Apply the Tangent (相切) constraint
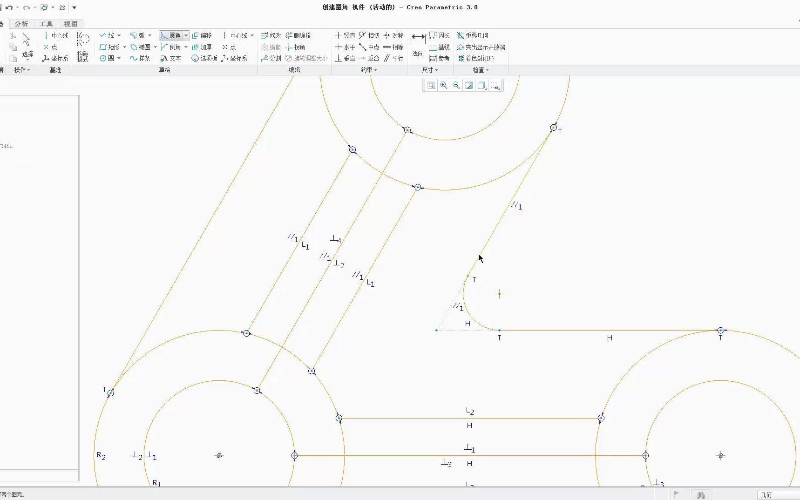 (x=371, y=35)
